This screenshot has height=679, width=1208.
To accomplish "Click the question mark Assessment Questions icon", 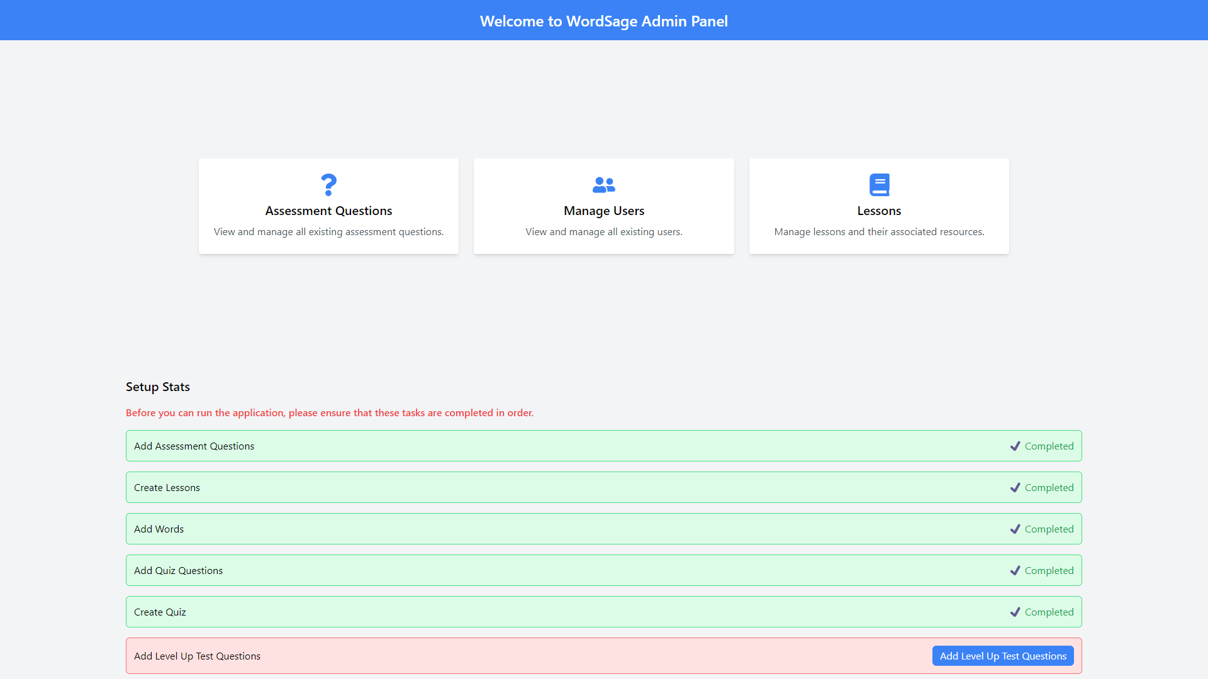I will (328, 185).
